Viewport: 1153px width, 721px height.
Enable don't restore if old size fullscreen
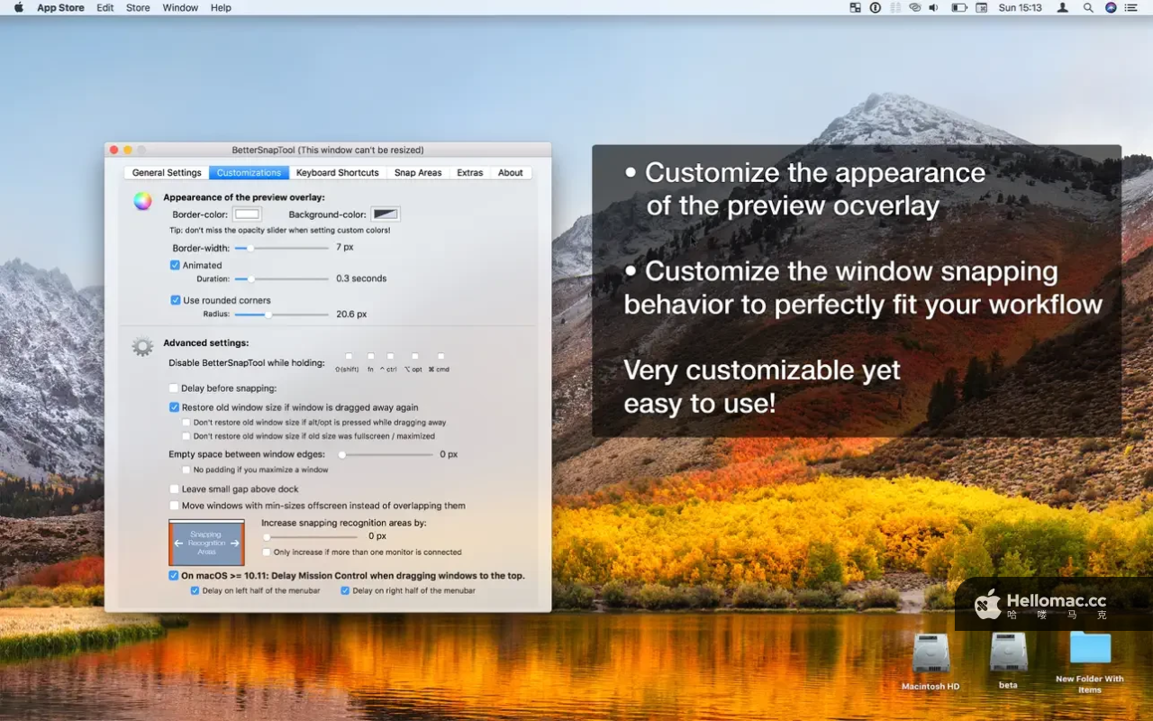coord(186,436)
